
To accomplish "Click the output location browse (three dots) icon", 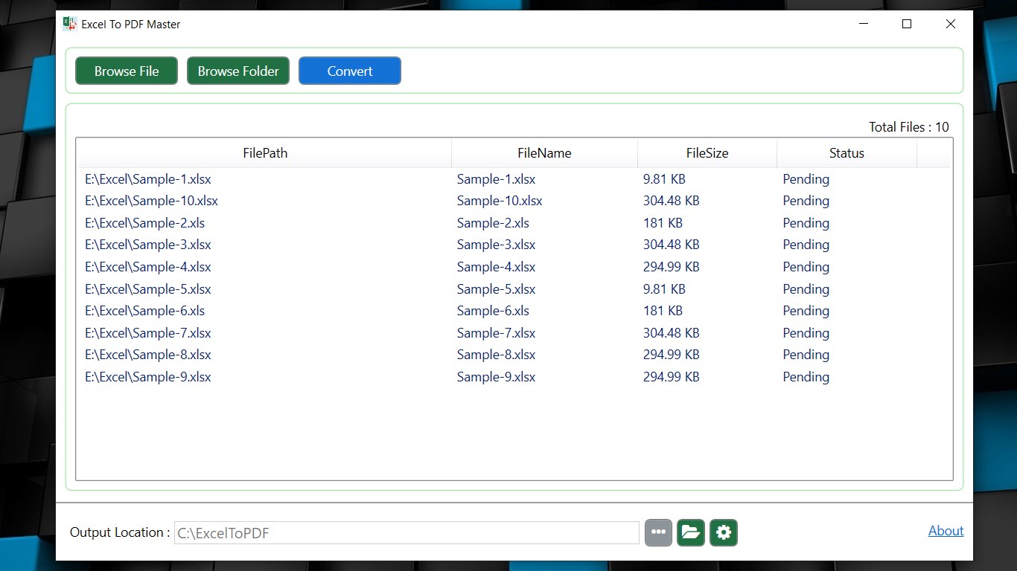I will [x=658, y=532].
